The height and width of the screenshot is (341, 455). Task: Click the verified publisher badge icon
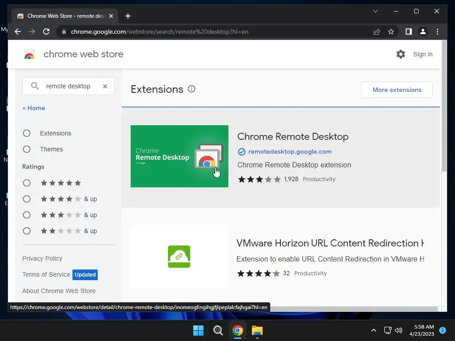click(241, 152)
